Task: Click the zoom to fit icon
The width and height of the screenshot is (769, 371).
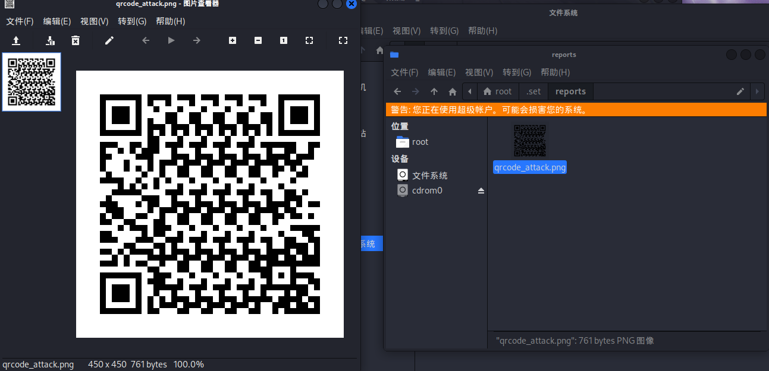Action: tap(309, 40)
